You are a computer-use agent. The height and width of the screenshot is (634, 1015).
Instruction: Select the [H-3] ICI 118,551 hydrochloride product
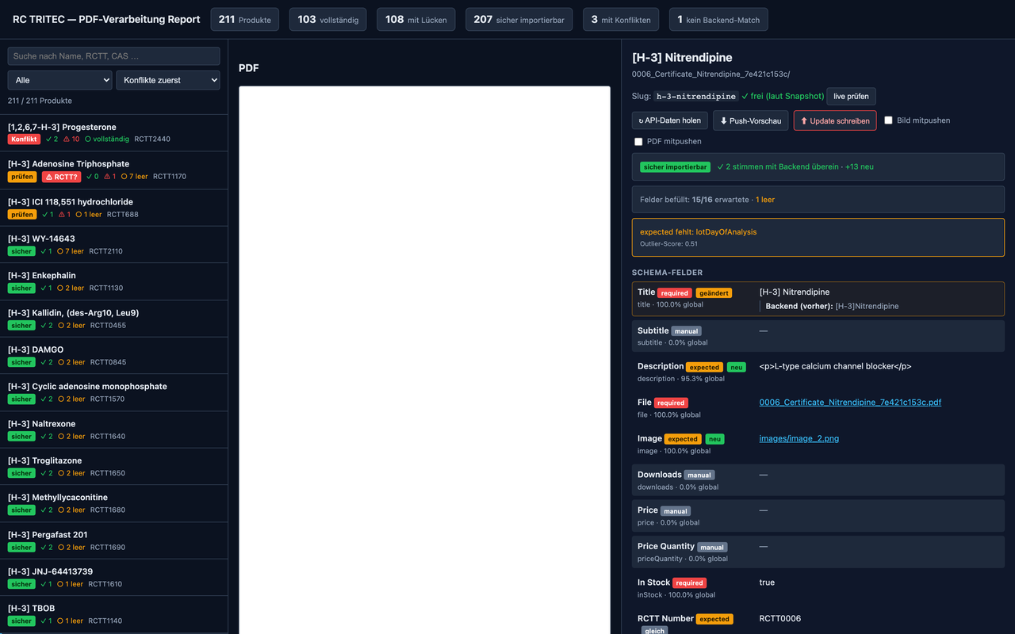click(113, 208)
